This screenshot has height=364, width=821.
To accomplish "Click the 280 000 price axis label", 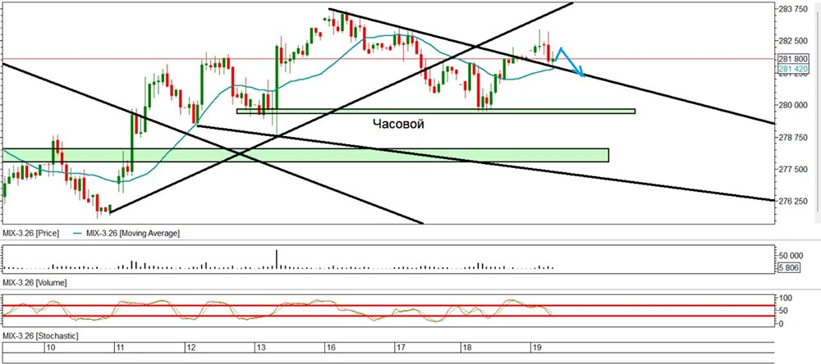I will [x=793, y=105].
